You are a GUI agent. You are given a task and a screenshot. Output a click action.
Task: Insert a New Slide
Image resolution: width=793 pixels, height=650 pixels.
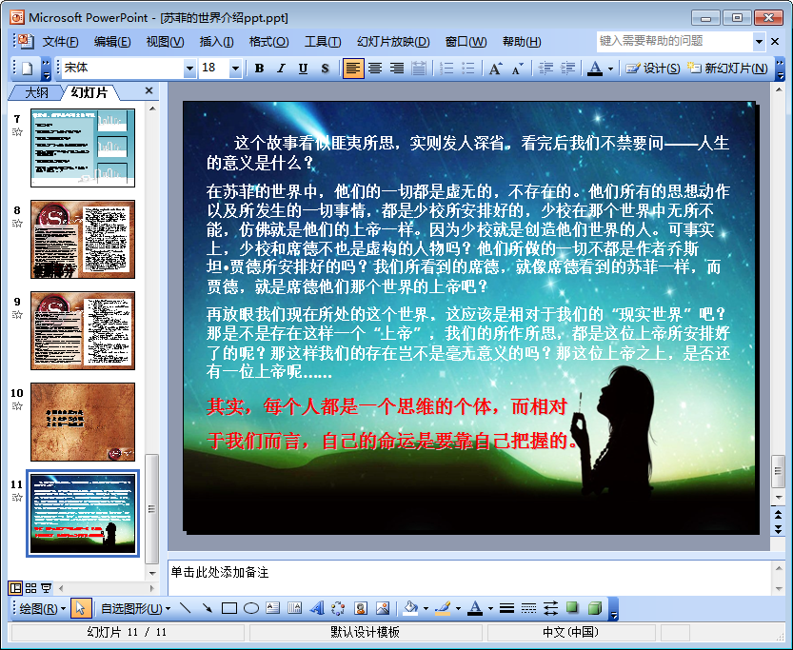(727, 69)
